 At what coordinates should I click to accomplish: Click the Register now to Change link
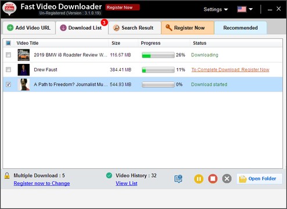pos(42,183)
